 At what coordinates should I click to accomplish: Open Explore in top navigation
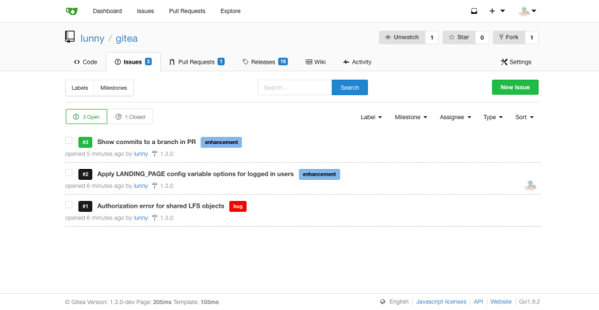(x=230, y=11)
